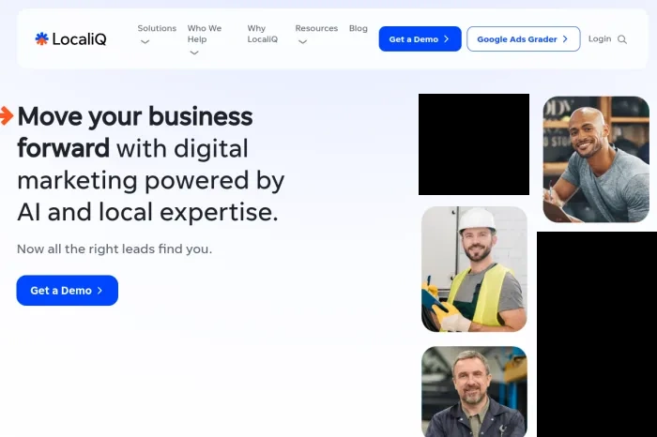657x437 pixels.
Task: Open the Resources menu item
Action: [x=316, y=28]
